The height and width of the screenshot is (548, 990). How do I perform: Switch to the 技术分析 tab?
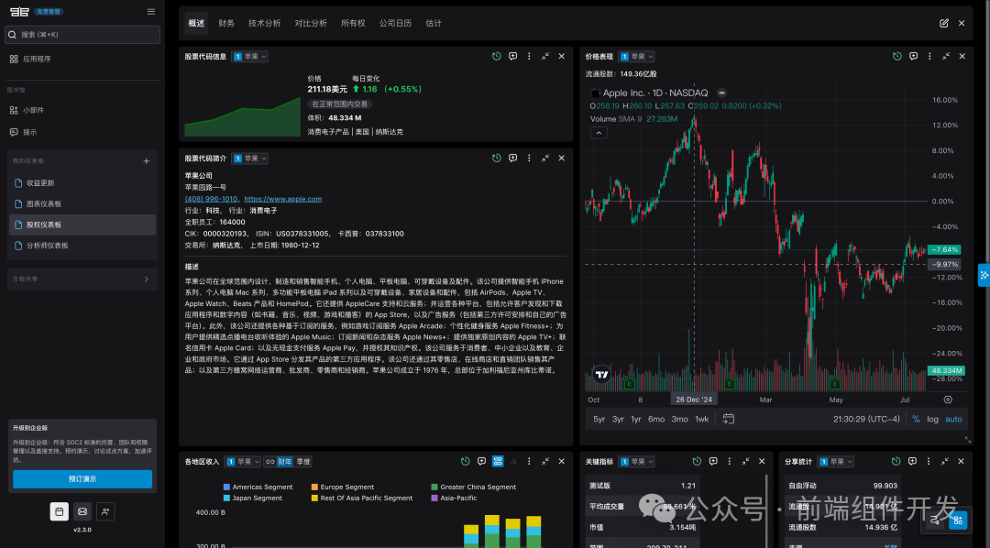[x=265, y=23]
